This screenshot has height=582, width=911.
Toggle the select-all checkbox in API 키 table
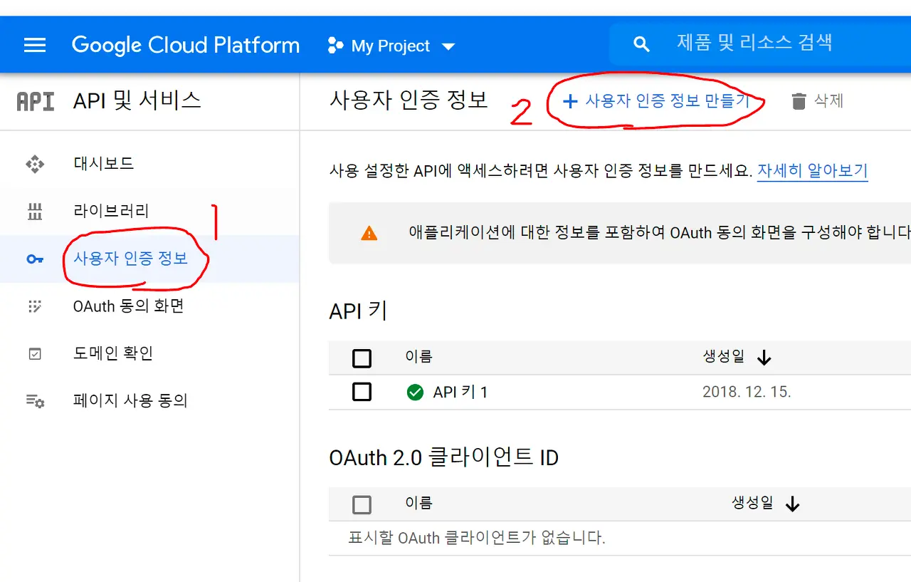(362, 358)
